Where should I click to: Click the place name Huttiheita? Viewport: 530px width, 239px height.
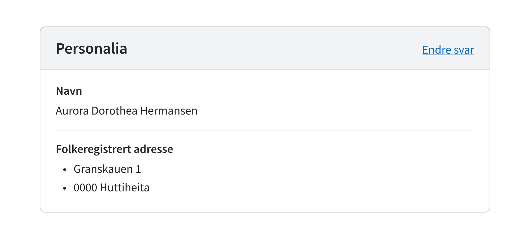[x=125, y=188]
